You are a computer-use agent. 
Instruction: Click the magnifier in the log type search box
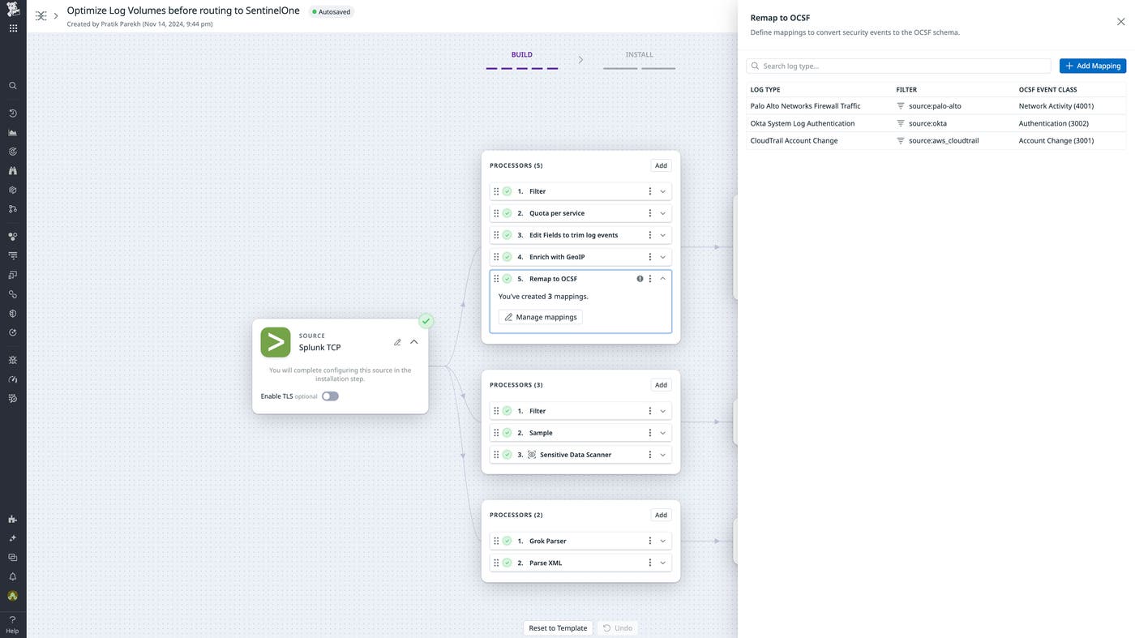[x=756, y=66]
